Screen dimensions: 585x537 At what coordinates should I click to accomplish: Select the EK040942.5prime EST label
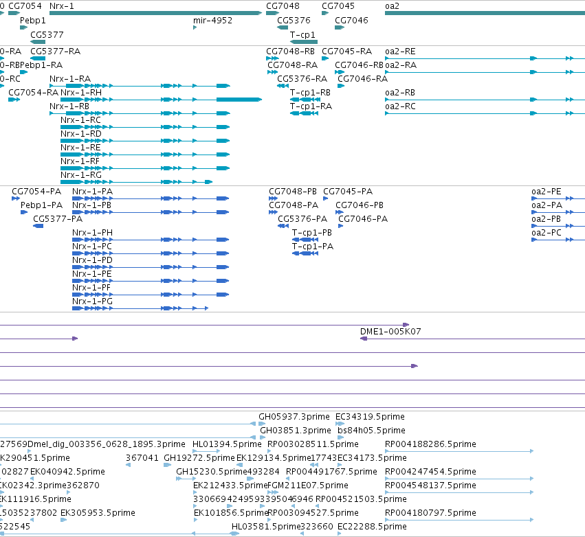[67, 471]
